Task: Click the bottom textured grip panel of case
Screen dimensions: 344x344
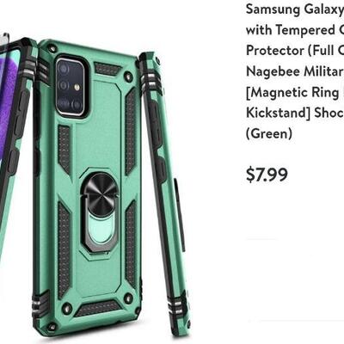Action: [x=96, y=308]
